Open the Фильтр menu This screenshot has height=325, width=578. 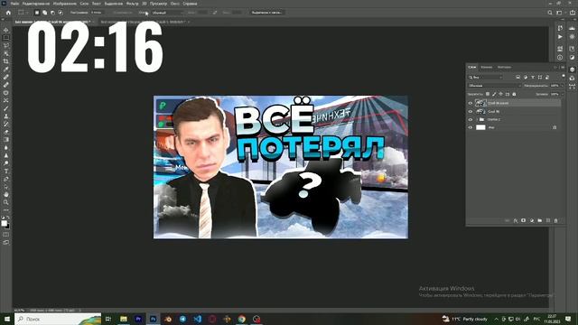coord(132,4)
